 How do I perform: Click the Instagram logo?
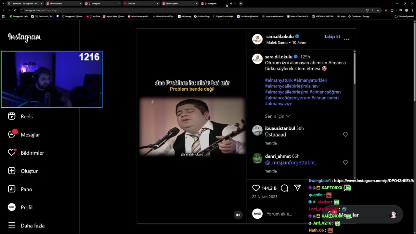24,37
